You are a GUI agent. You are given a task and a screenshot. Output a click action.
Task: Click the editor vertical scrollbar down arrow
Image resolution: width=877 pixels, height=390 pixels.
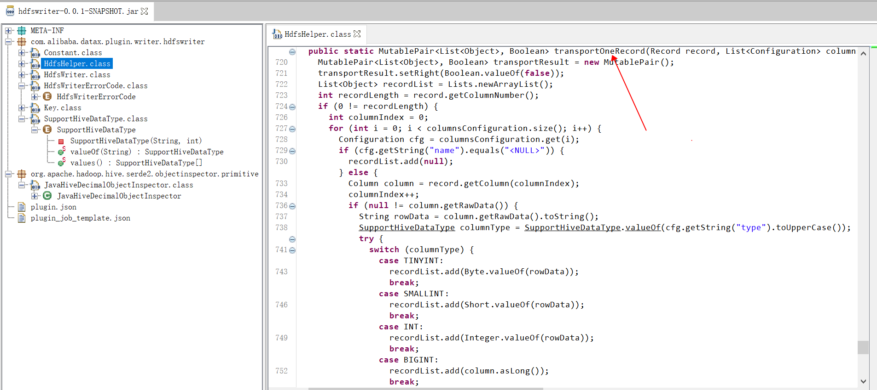point(863,381)
